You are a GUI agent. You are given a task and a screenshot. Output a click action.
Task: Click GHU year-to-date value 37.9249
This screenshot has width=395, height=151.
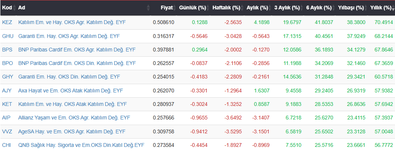pos(357,36)
